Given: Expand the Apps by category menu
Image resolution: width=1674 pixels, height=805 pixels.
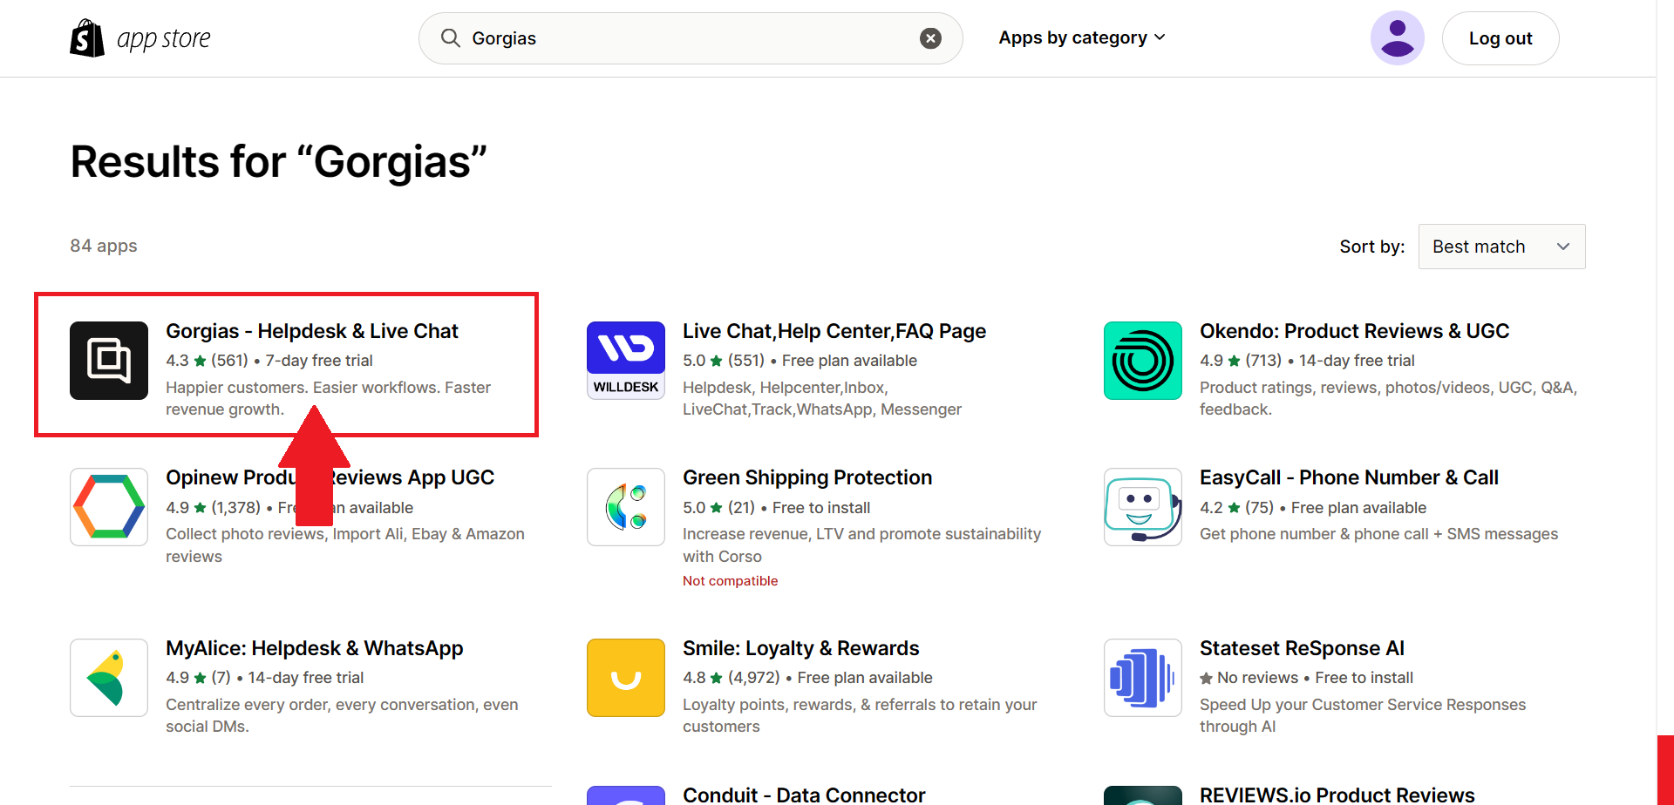Looking at the screenshot, I should coord(1082,37).
